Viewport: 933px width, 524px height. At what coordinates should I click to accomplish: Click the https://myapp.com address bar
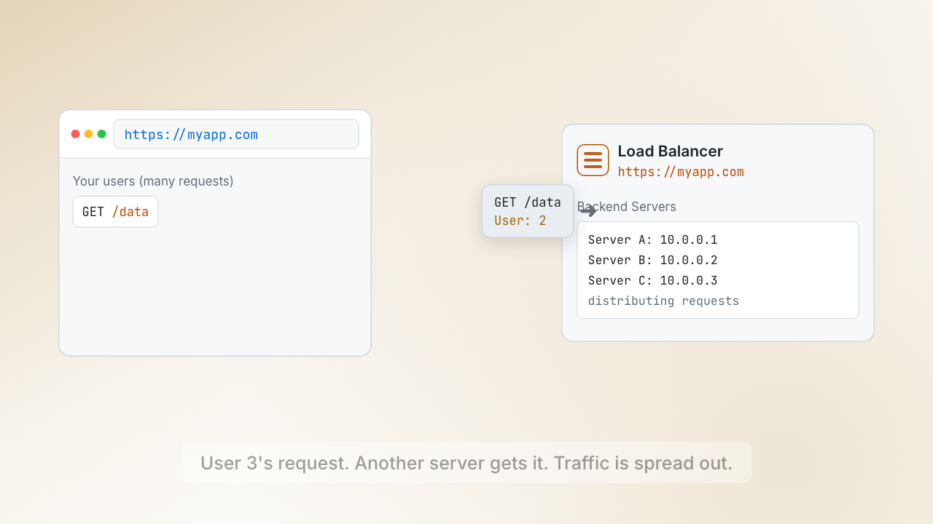click(236, 134)
